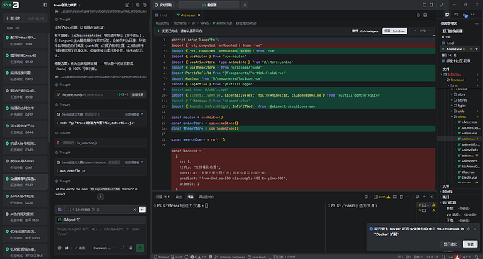Switch to the 终端 terminal tab
Screen dimensions: 483x259
click(190, 197)
